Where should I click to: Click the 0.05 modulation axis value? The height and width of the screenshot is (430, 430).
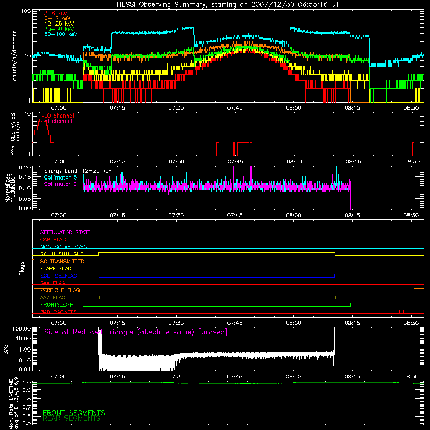pyautogui.click(x=25, y=198)
